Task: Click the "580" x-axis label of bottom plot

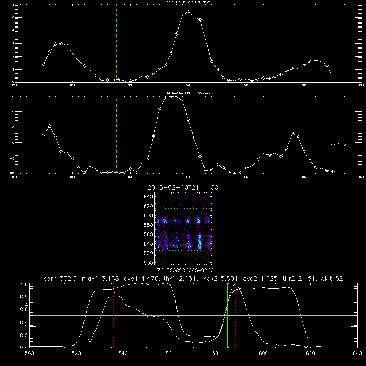Action: (217, 354)
